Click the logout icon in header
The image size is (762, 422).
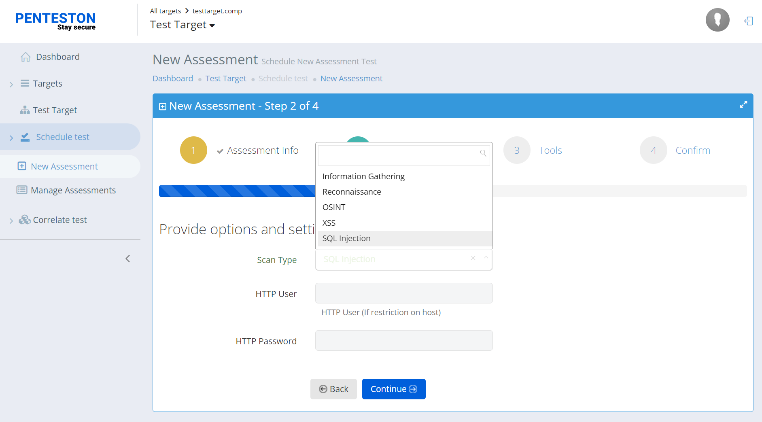click(748, 21)
